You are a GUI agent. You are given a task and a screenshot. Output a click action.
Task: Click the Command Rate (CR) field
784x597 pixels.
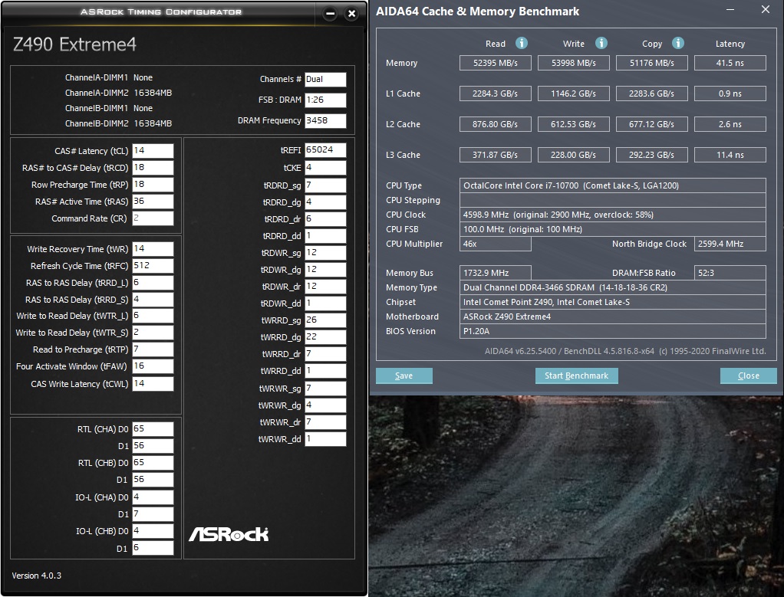coord(153,218)
